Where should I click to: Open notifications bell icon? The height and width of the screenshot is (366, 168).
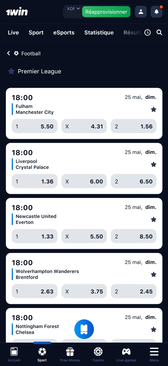(156, 12)
